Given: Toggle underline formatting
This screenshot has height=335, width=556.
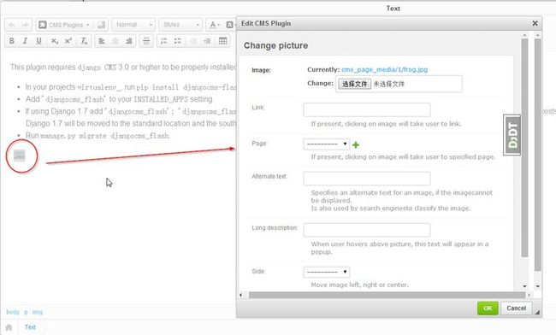Looking at the screenshot, I should click(x=38, y=41).
